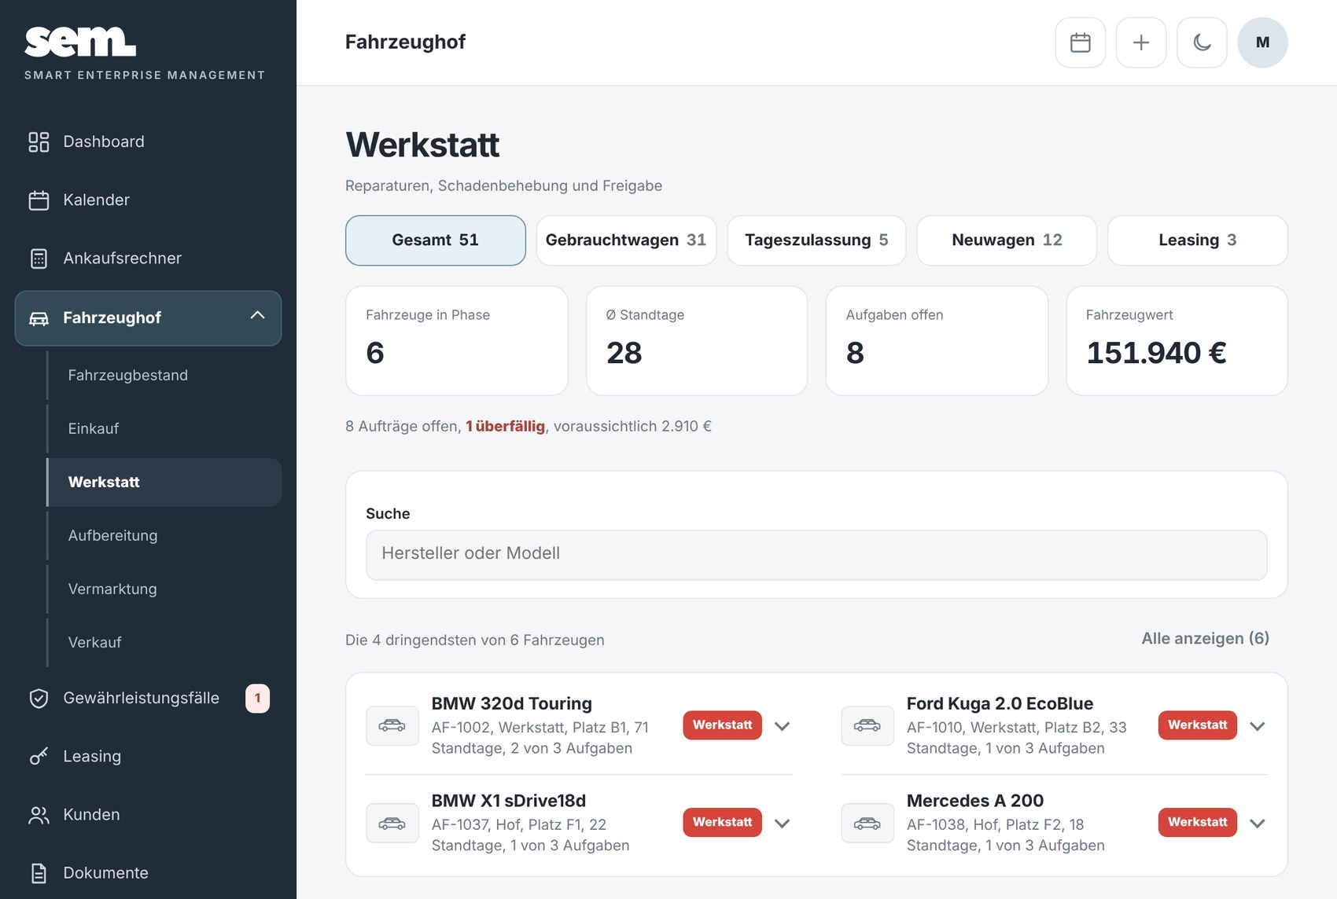
Task: Click the '1 überfällig' overdue text
Action: pos(505,426)
